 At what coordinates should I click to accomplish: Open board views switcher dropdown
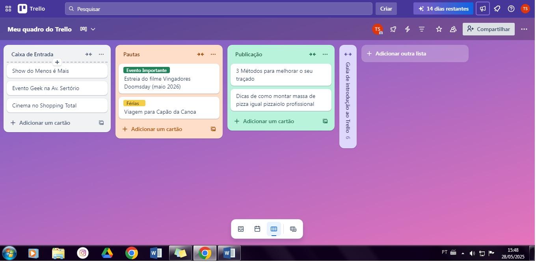click(x=88, y=29)
